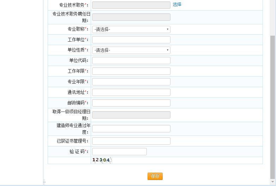Click into the 工作年限 field
This screenshot has width=276, height=186.
(x=131, y=71)
